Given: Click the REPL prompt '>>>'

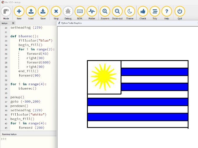Looking at the screenshot, I should click(x=3, y=139).
